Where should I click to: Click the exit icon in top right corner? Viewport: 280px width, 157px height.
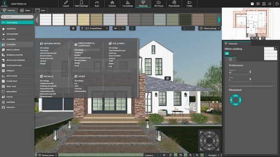(x=277, y=4)
